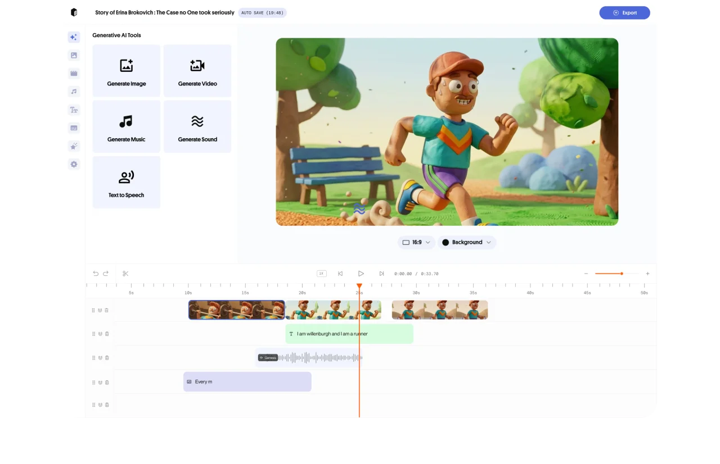Delete the 'Every m' caption track
The height and width of the screenshot is (464, 720).
(107, 382)
